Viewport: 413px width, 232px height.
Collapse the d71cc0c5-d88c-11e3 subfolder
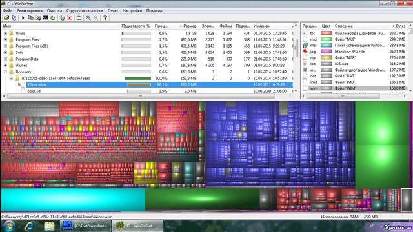[12, 78]
